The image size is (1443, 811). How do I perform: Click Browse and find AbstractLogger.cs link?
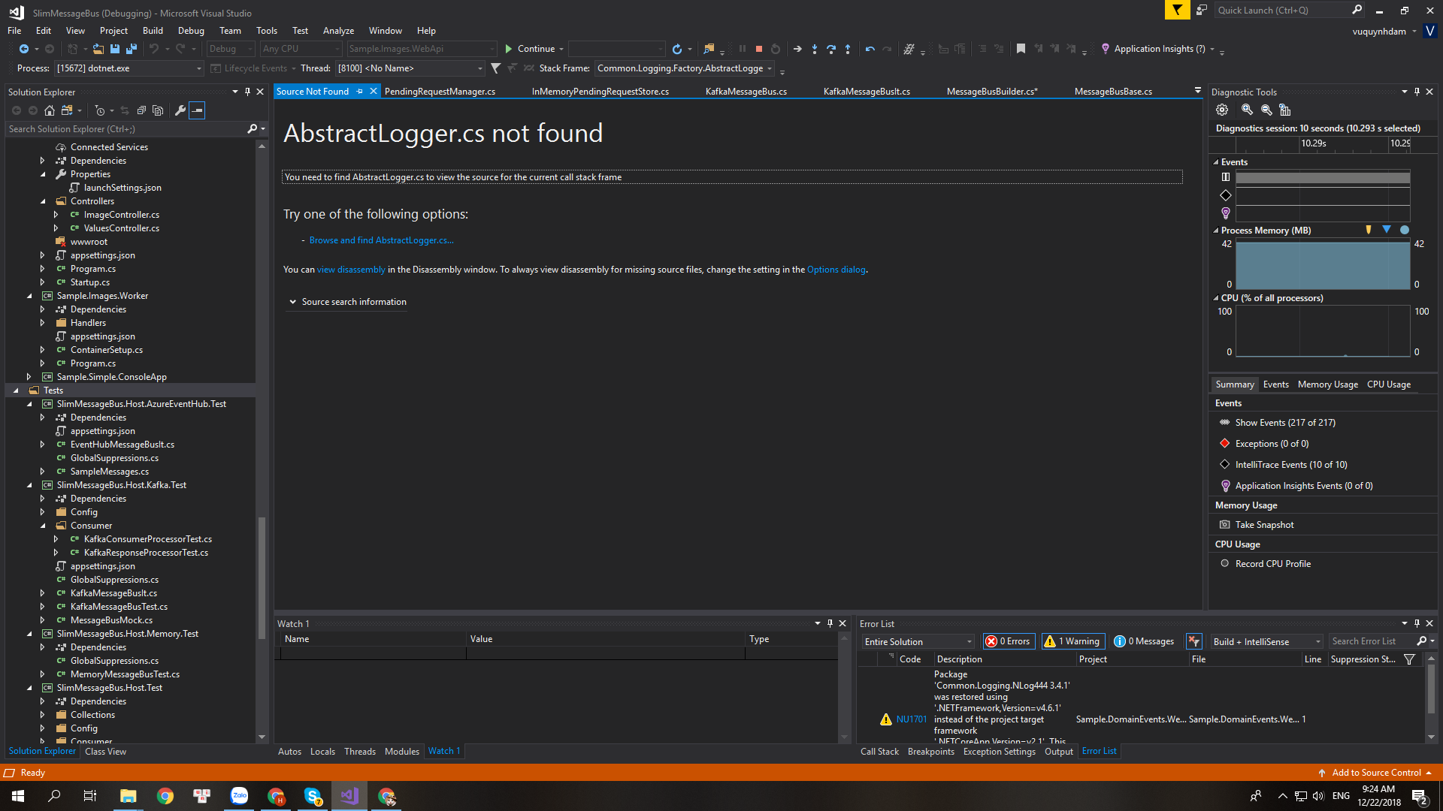point(381,240)
